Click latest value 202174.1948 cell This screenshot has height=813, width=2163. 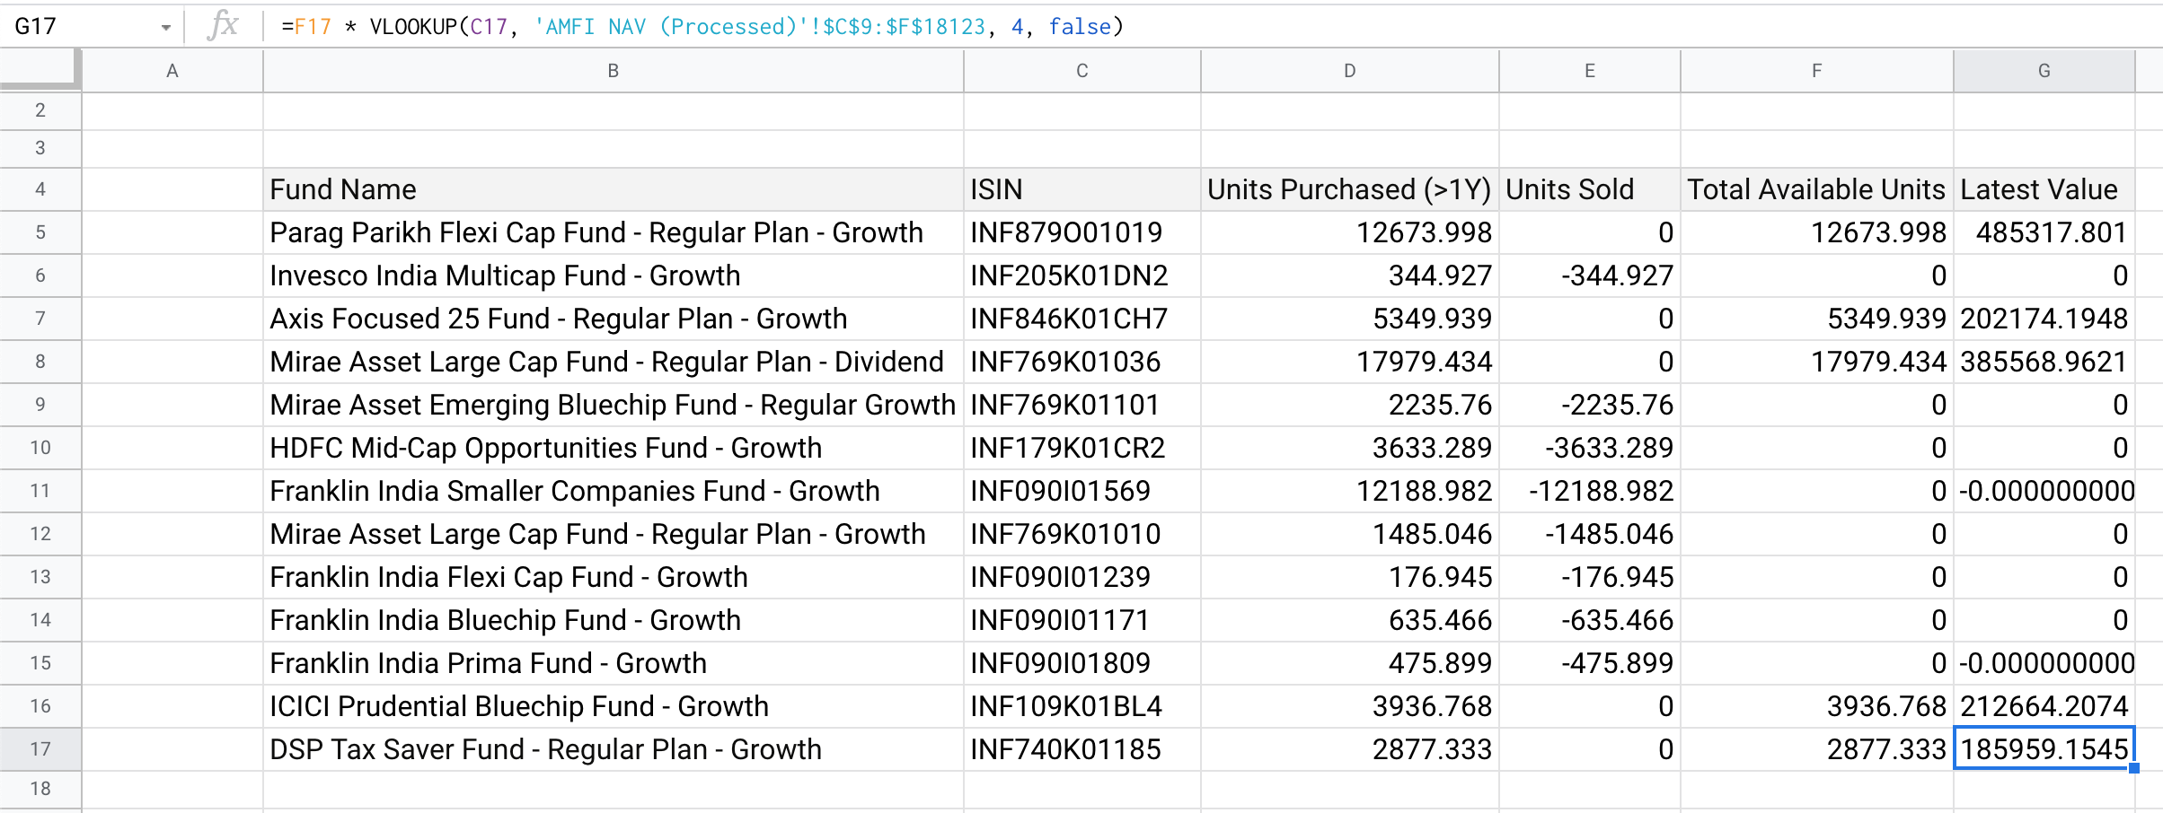[2044, 319]
